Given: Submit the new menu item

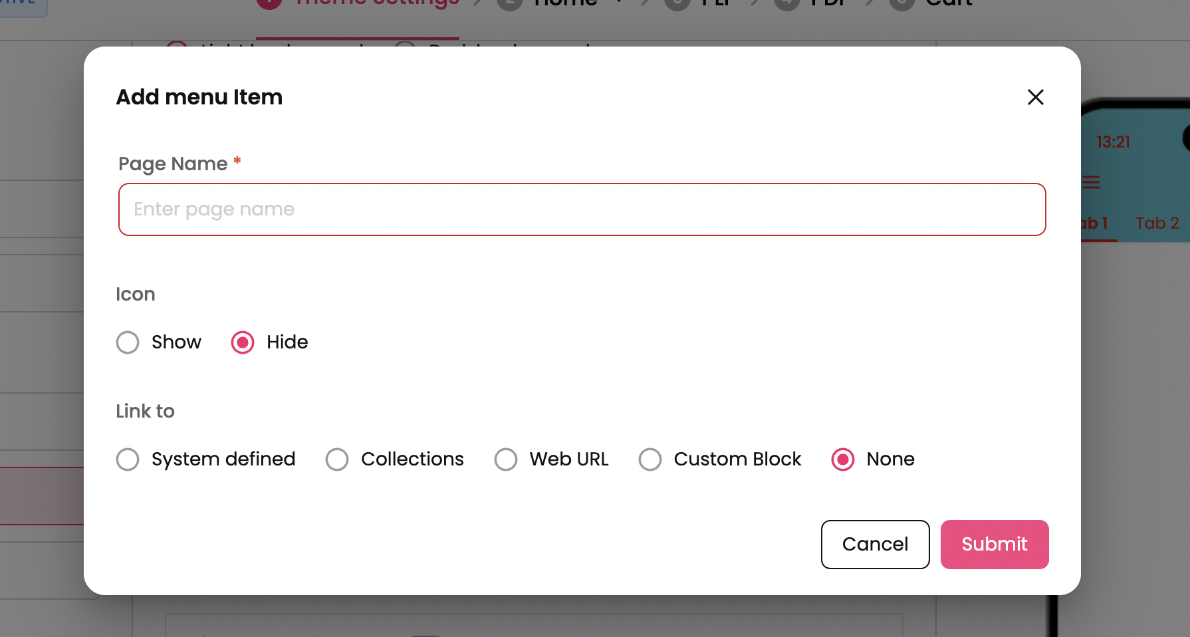Looking at the screenshot, I should 994,545.
